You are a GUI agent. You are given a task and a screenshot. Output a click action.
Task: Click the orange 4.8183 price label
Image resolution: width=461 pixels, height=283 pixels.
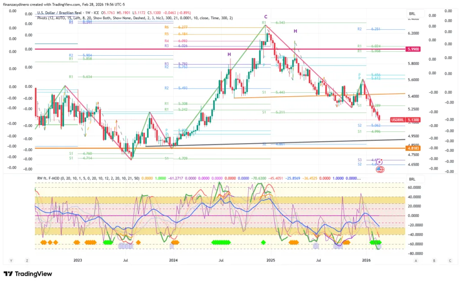[413, 148]
